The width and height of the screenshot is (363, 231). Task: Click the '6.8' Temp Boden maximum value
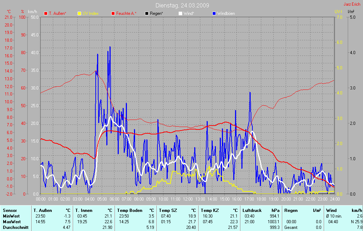[x=151, y=222]
